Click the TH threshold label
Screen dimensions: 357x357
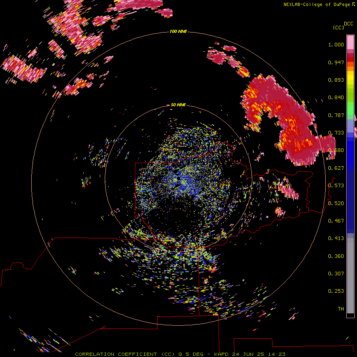pos(341,309)
